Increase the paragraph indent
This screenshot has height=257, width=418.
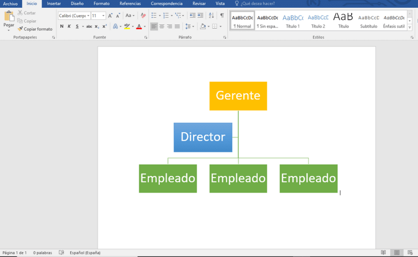point(201,16)
